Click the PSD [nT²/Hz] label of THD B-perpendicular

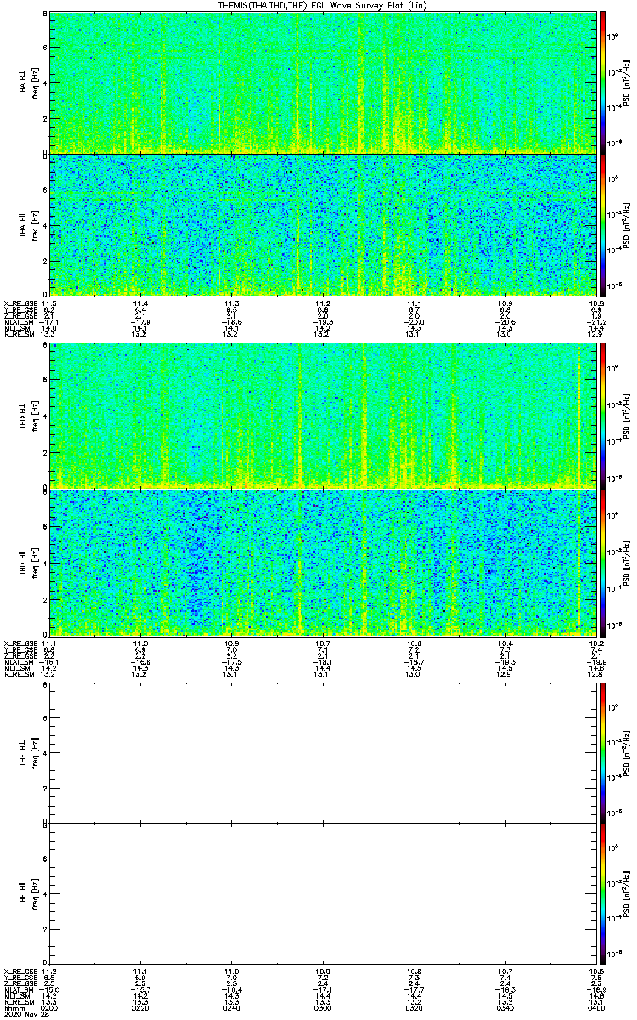pyautogui.click(x=627, y=417)
